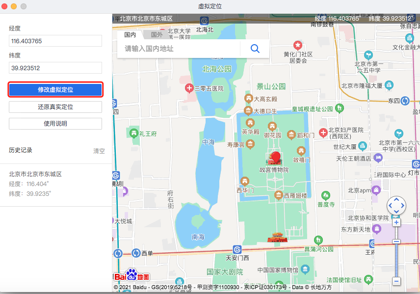The height and width of the screenshot is (294, 420).
Task: Click the map zoom out minus button
Action: tap(396, 281)
